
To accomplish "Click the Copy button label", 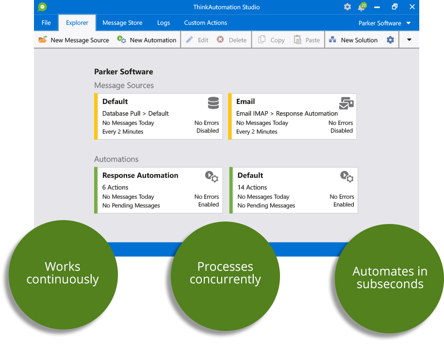I will pyautogui.click(x=278, y=40).
